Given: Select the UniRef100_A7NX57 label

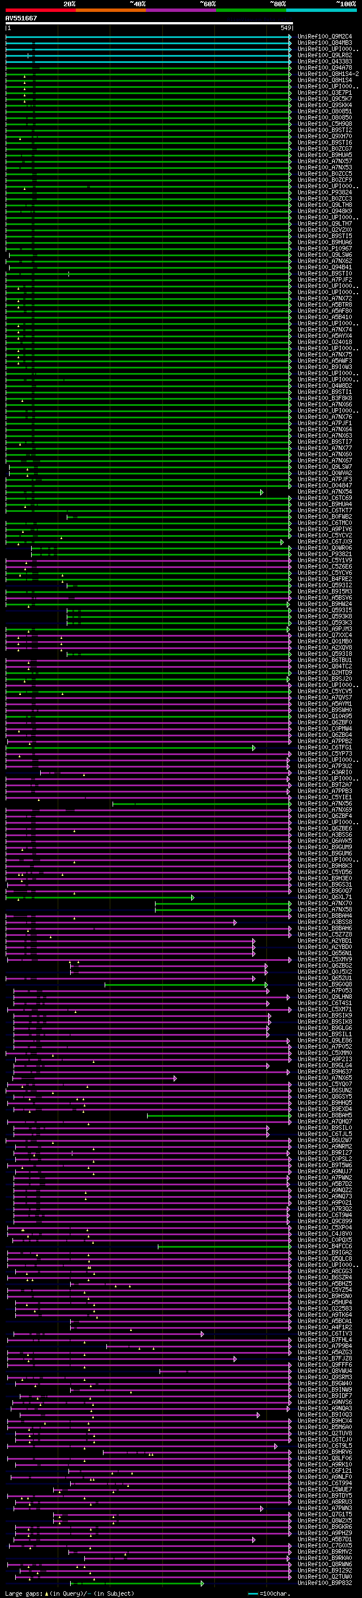Looking at the screenshot, I should [325, 162].
